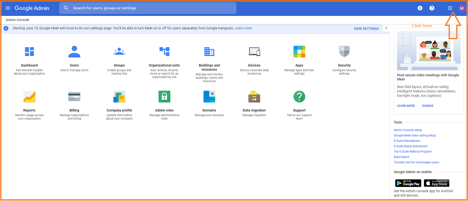Click the App Store badge
The height and width of the screenshot is (201, 468).
[x=436, y=183]
